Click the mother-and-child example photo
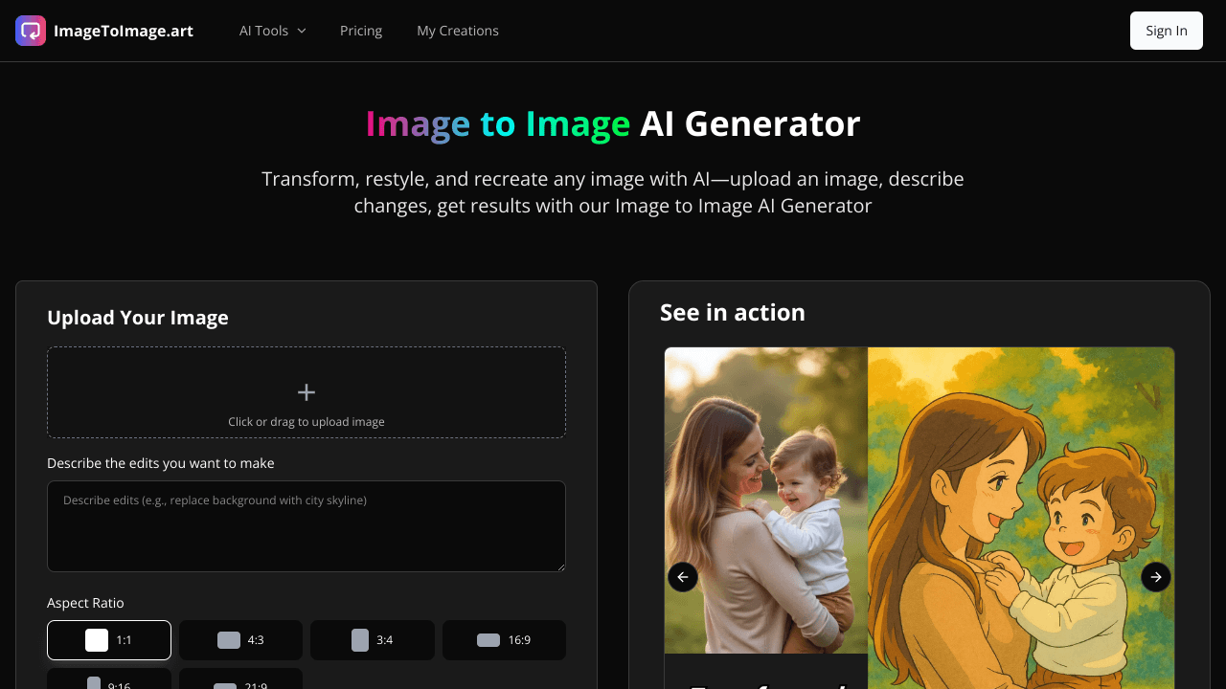The width and height of the screenshot is (1226, 689). pos(765,498)
